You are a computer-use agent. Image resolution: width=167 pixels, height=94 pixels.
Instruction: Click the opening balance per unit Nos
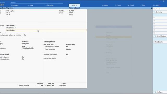tap(53, 86)
